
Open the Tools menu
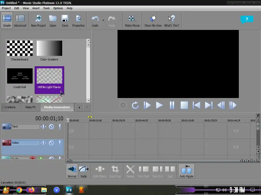[x=46, y=8]
